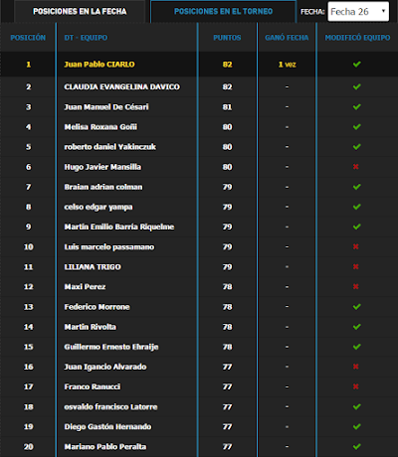The width and height of the screenshot is (398, 457).
Task: Select the name Juan Pablo CIARLO
Action: pos(99,65)
